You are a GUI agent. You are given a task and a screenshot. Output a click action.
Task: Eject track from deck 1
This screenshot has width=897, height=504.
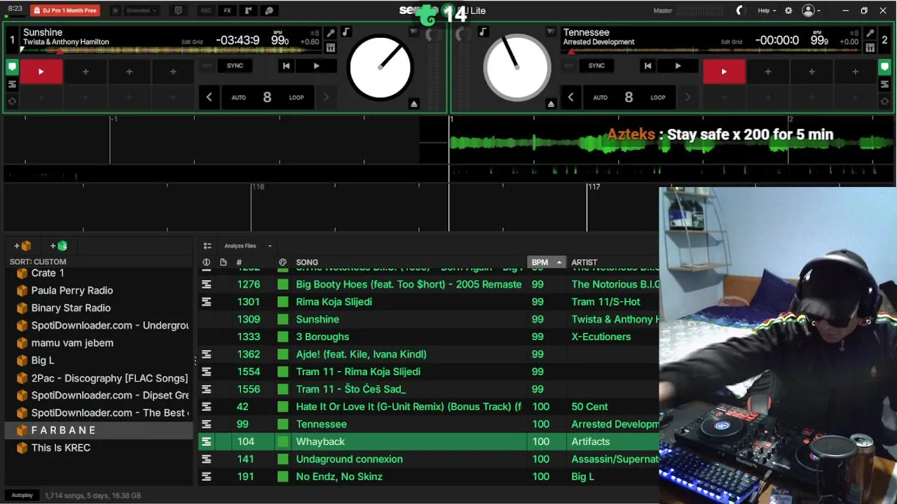pyautogui.click(x=414, y=104)
